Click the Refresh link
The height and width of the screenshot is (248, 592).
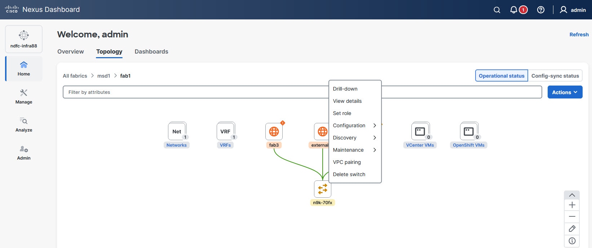pos(579,35)
